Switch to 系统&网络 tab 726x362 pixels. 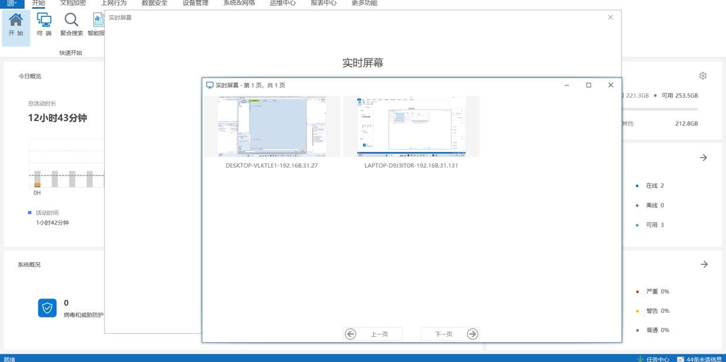[239, 3]
